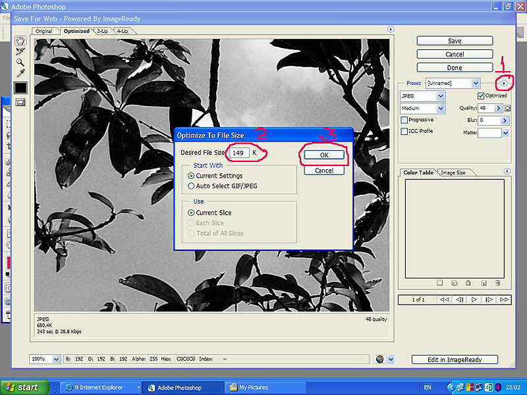The image size is (527, 395).
Task: Select the Zoom magnifier tool
Action: [20, 62]
